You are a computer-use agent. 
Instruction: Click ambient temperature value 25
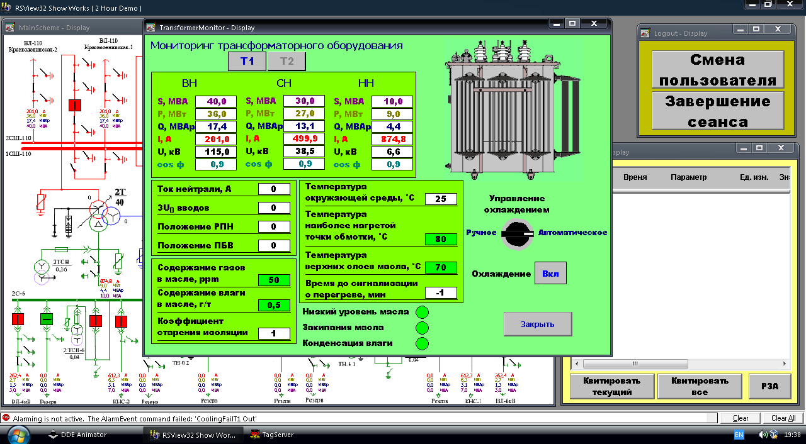[x=441, y=199]
